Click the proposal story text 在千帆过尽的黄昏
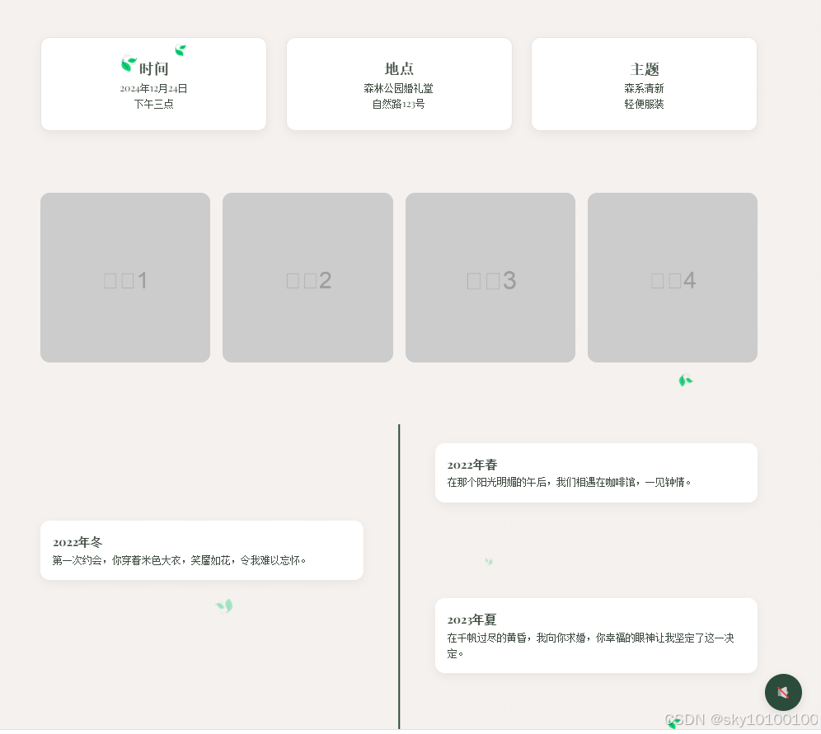821x734 pixels. (x=591, y=645)
